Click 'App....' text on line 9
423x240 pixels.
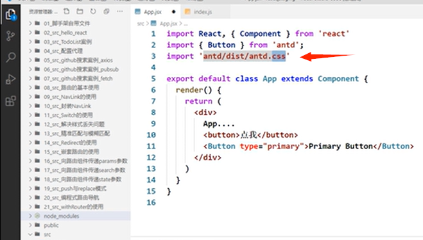(219, 124)
